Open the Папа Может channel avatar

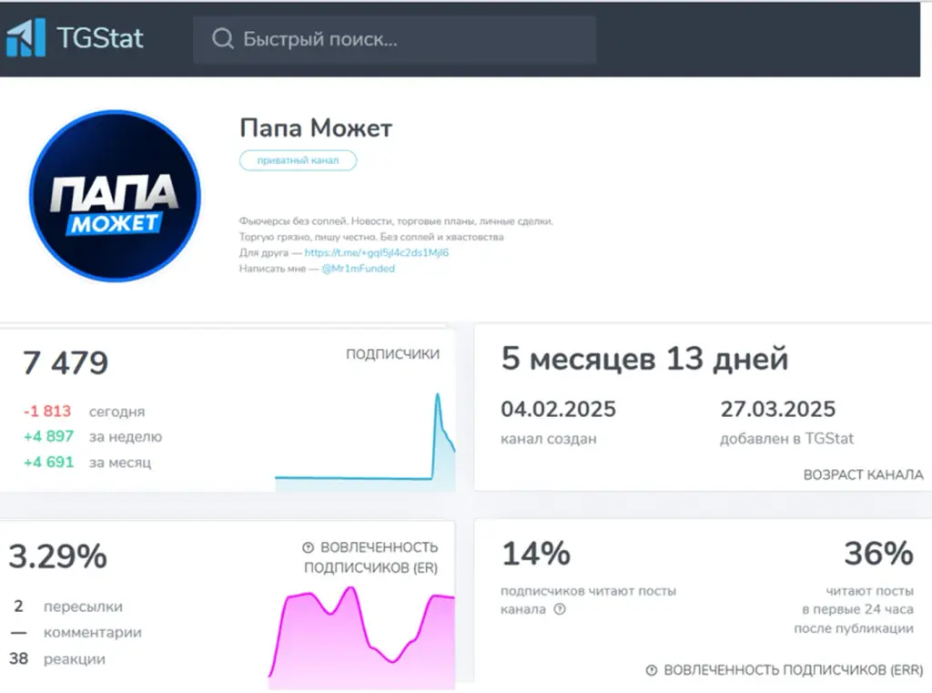pyautogui.click(x=115, y=196)
